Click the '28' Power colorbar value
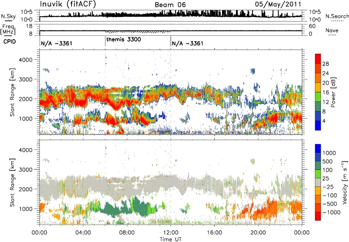 coord(325,64)
